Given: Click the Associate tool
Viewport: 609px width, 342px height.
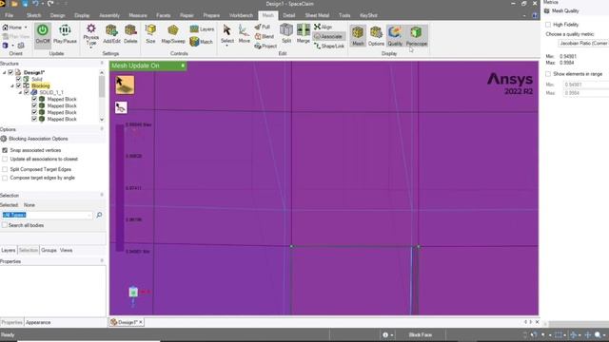Looking at the screenshot, I should pyautogui.click(x=329, y=36).
